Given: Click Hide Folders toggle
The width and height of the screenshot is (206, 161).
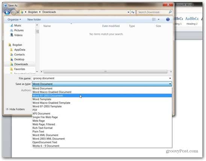Looking at the screenshot, I should click(x=15, y=109).
